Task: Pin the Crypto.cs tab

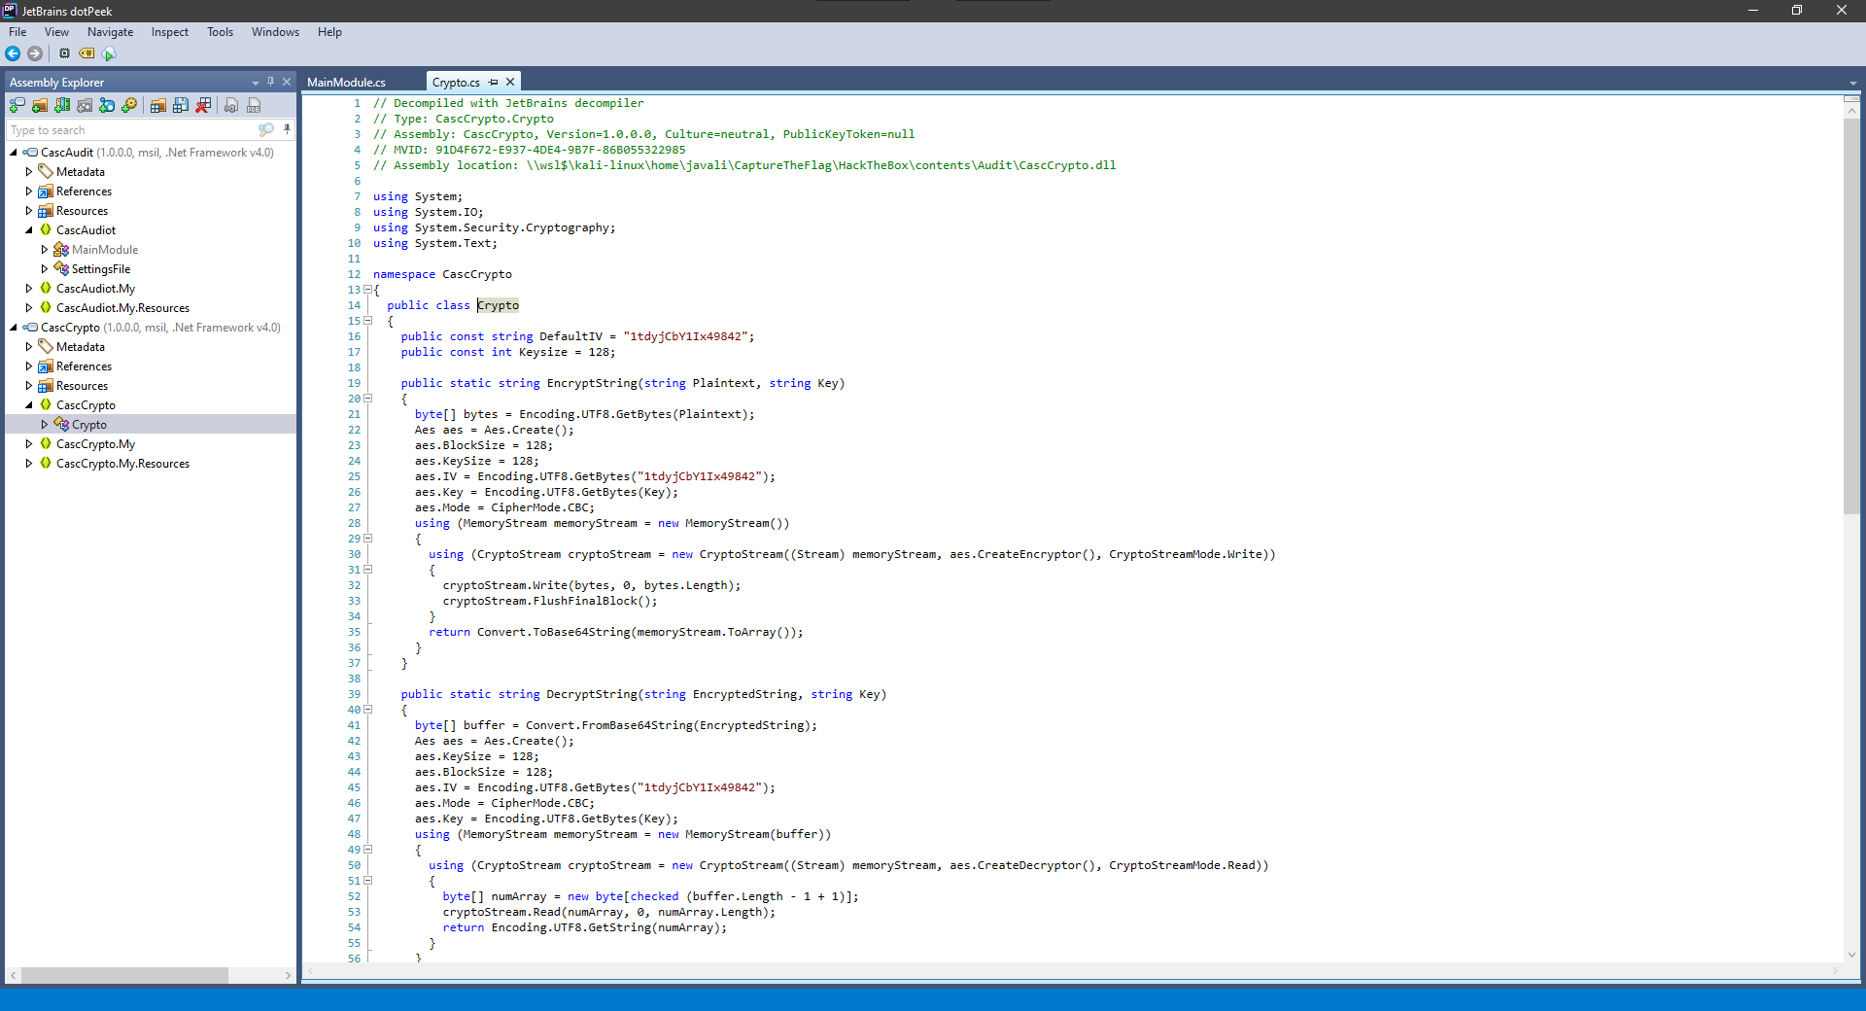Action: [x=494, y=83]
